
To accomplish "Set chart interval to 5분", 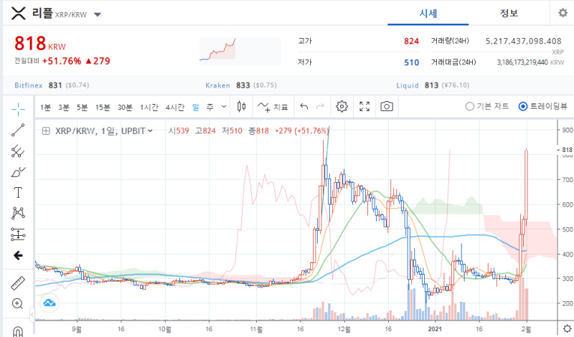I will point(82,108).
